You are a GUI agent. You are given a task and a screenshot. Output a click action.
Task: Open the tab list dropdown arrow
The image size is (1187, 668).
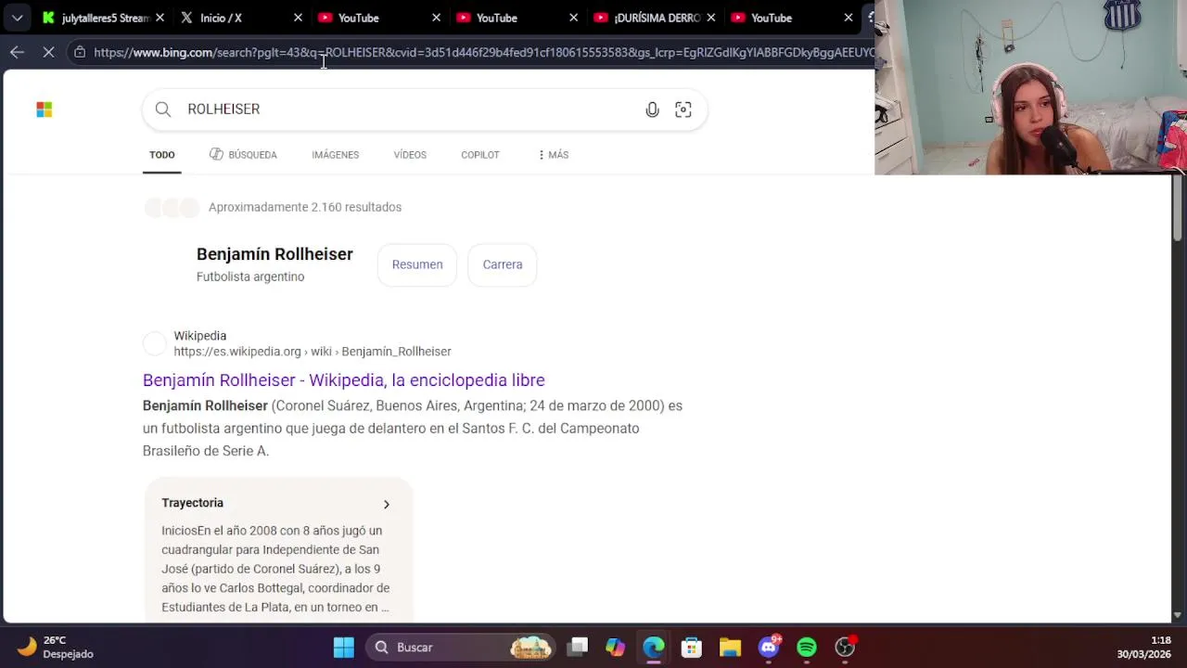17,18
